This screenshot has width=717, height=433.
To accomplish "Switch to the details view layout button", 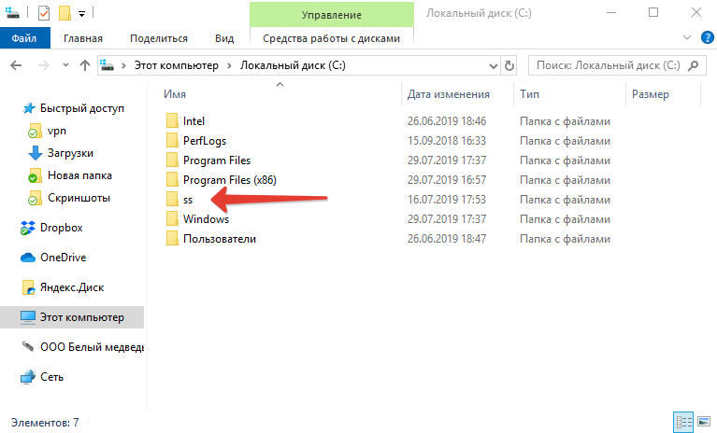I will coord(683,422).
